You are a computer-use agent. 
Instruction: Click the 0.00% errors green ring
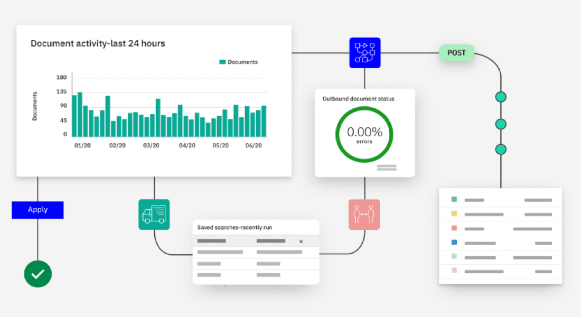point(364,135)
